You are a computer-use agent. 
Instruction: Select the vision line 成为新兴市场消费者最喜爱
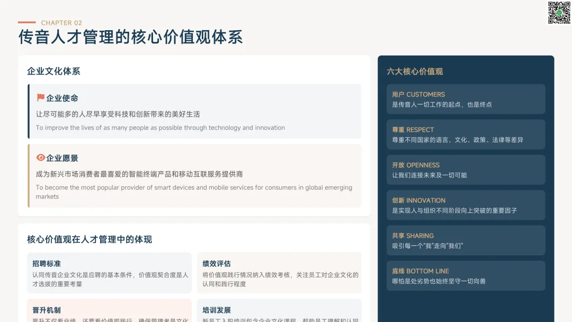(x=139, y=174)
